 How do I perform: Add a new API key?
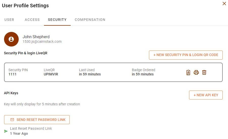[x=206, y=95]
